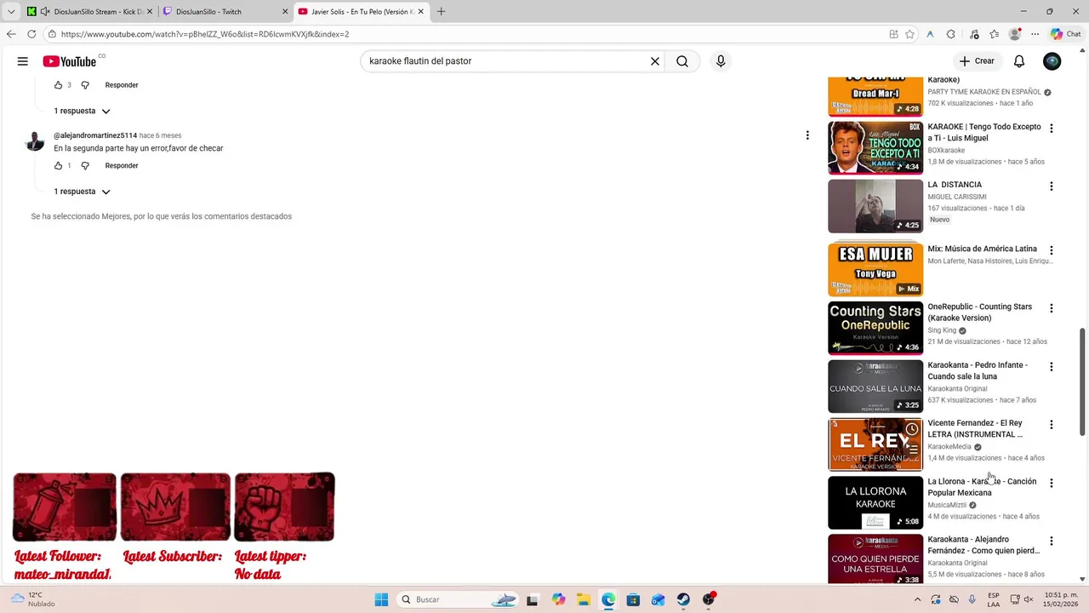The height and width of the screenshot is (613, 1089).
Task: Open the ESA MUJER Tony Vega mix thumbnail
Action: (875, 270)
